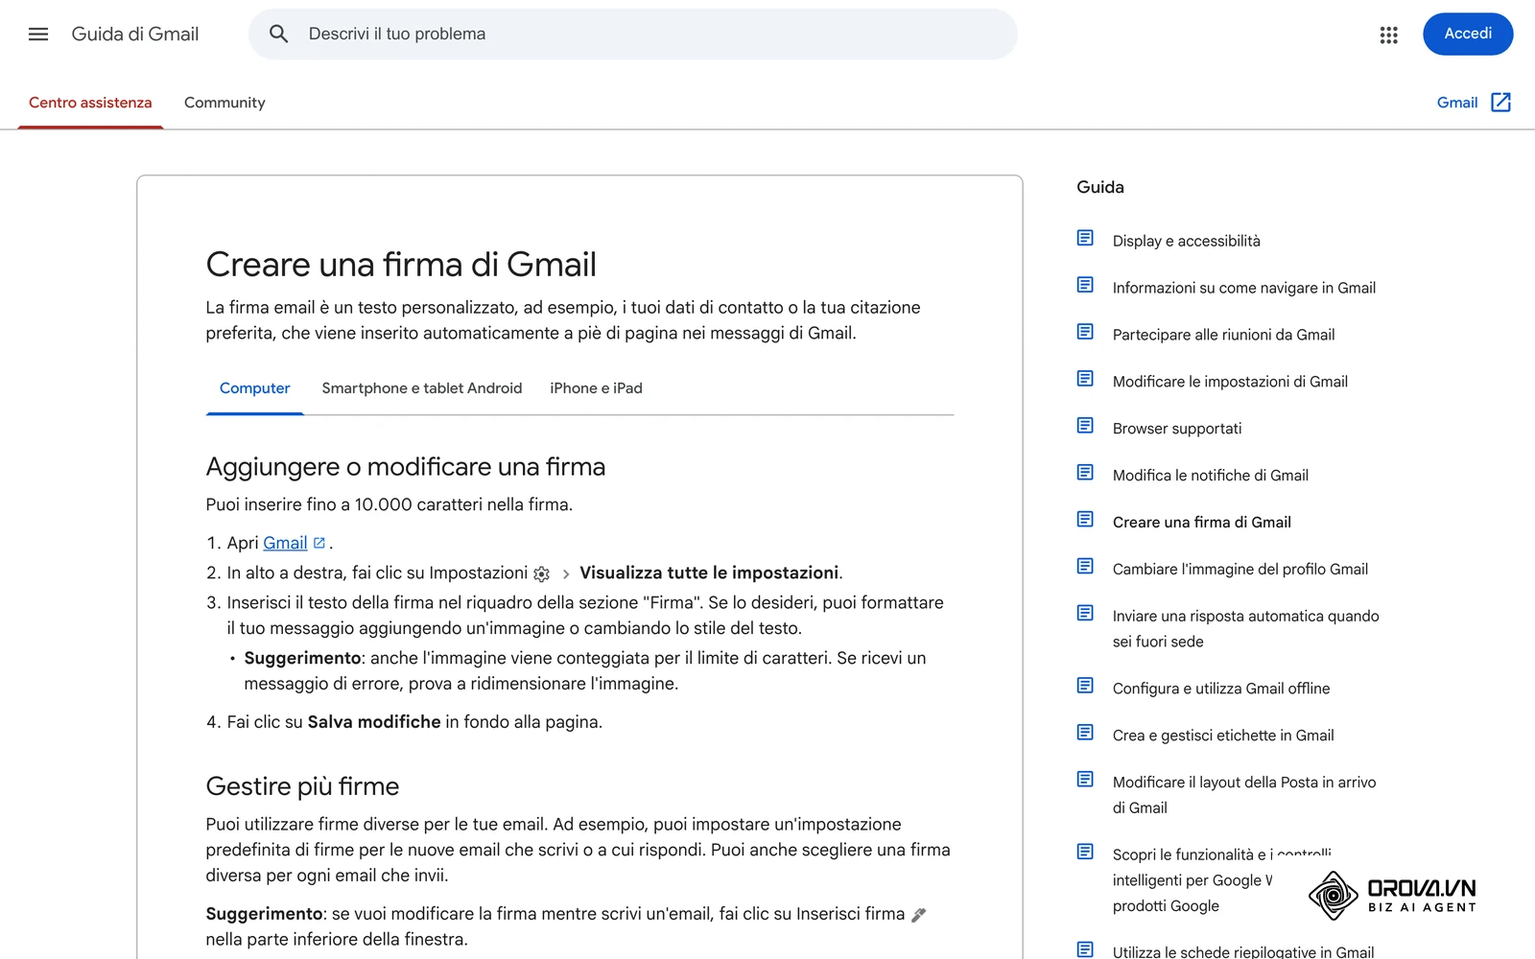The height and width of the screenshot is (959, 1535).
Task: Click the Inserisci firma pen icon
Action: pos(918,915)
